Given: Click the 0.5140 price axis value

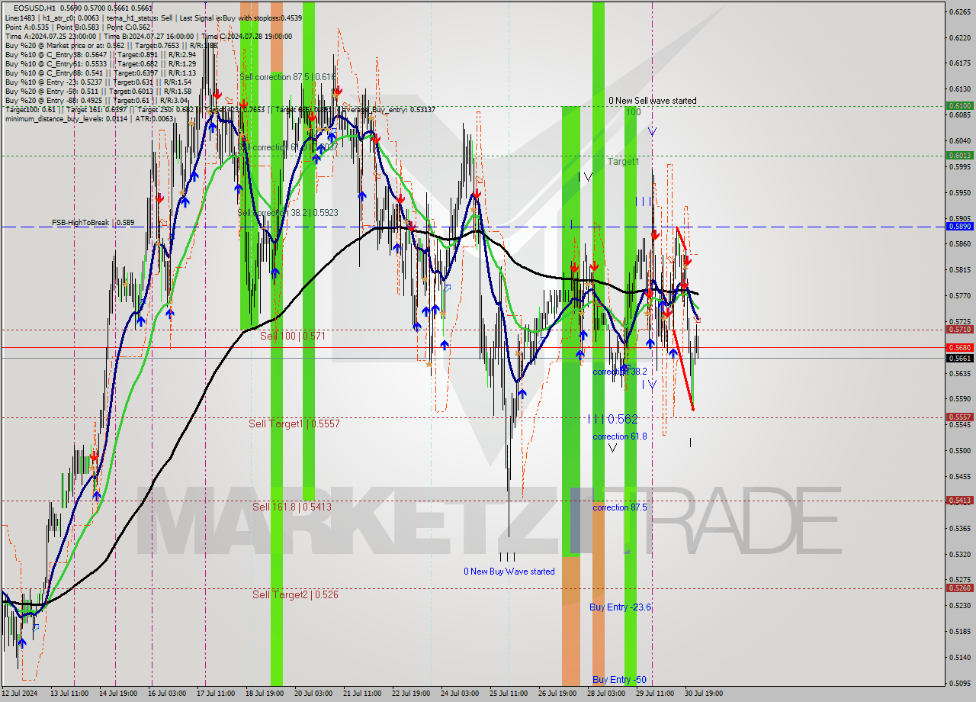Looking at the screenshot, I should pyautogui.click(x=960, y=658).
